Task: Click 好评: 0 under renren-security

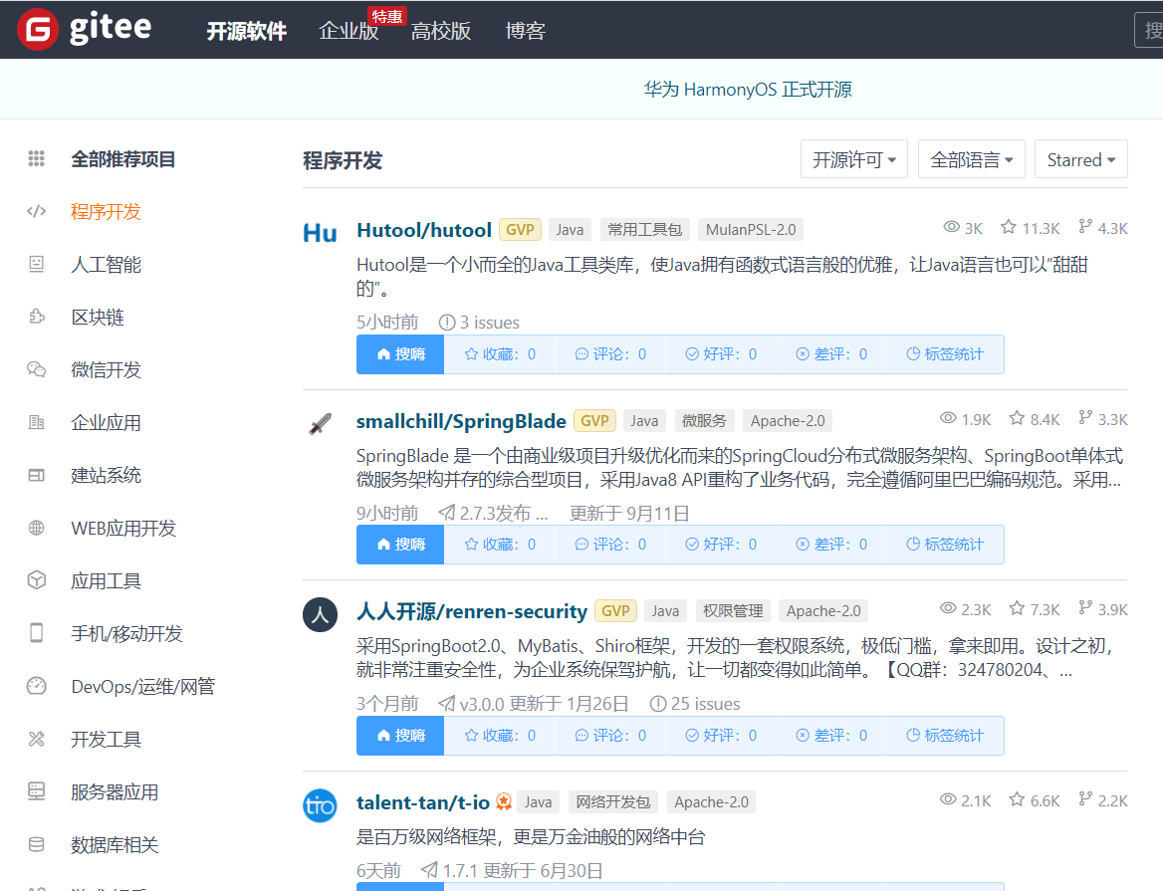Action: (721, 736)
